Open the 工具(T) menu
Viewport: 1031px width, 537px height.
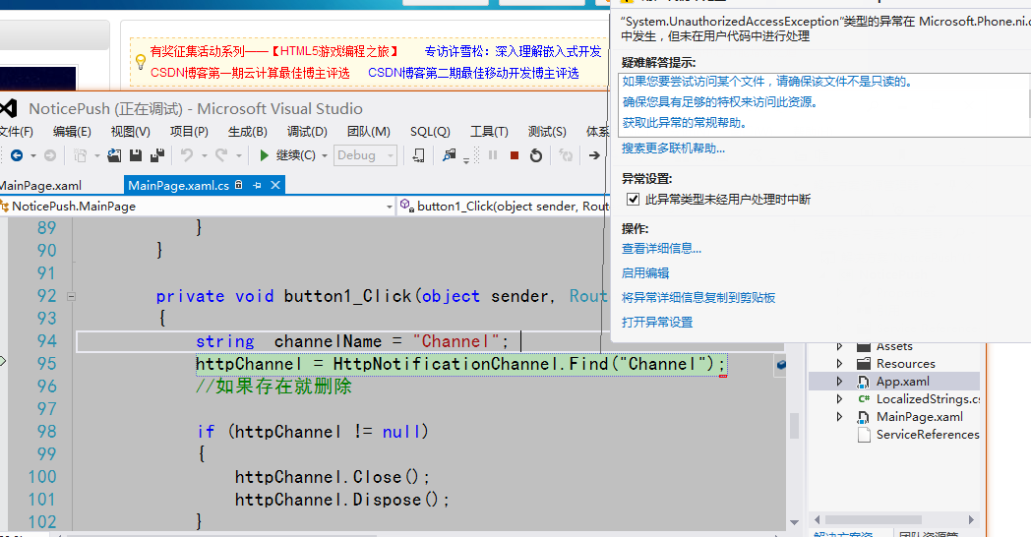click(x=489, y=132)
